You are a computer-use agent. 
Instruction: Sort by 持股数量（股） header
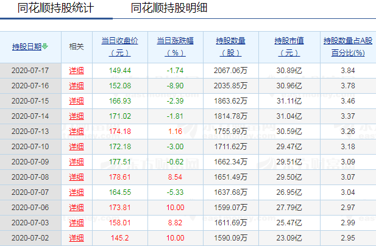(230, 47)
